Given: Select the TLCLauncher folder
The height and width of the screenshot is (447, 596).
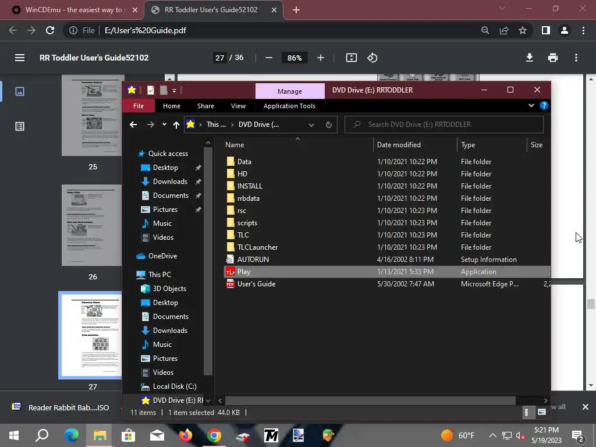Looking at the screenshot, I should [387, 247].
